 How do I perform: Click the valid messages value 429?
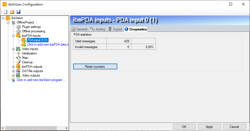click(119, 41)
